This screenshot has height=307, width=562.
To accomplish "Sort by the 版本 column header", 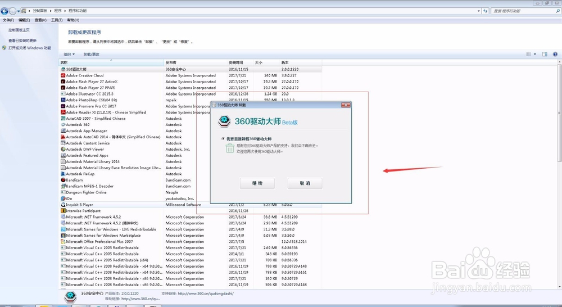I will click(300, 62).
